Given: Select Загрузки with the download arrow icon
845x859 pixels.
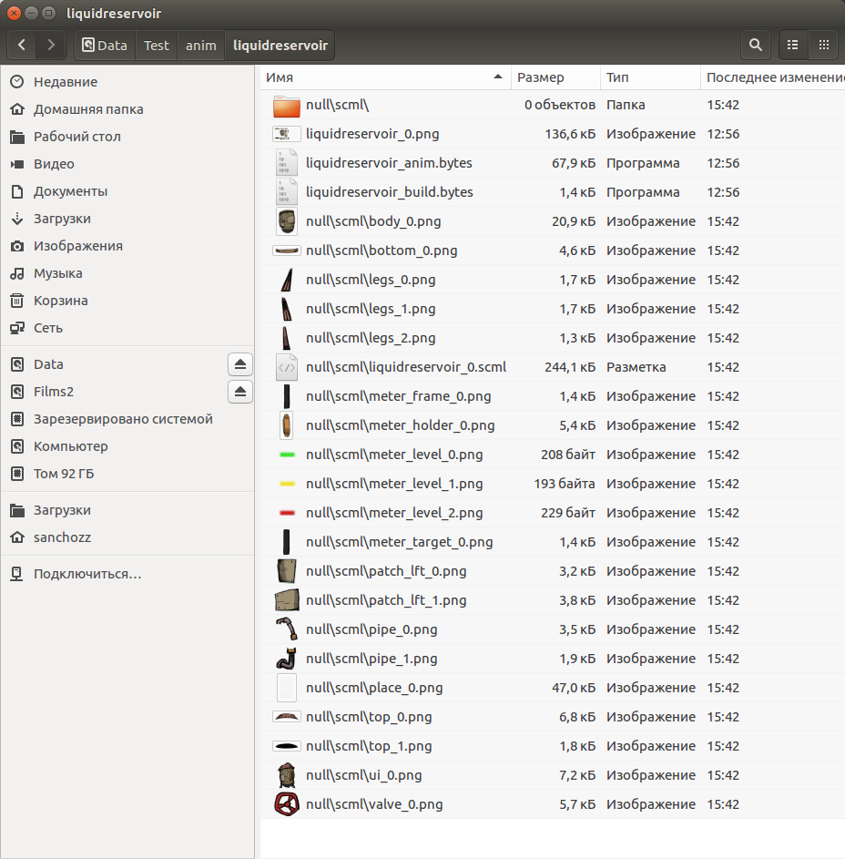Looking at the screenshot, I should tap(62, 219).
